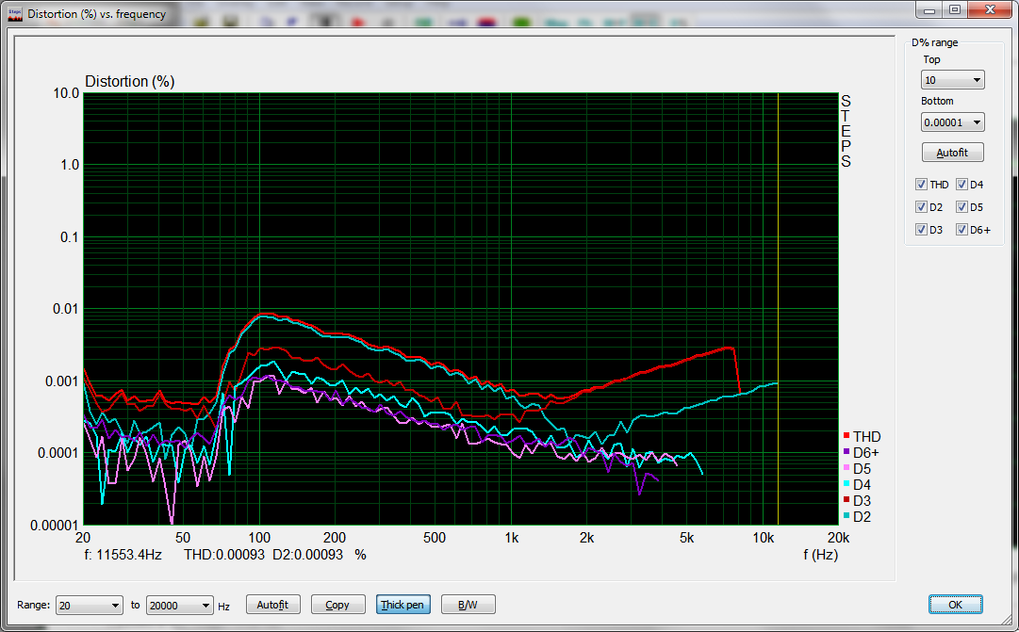Image resolution: width=1019 pixels, height=632 pixels.
Task: Toggle the D4 harmonic checkbox
Action: (x=962, y=185)
